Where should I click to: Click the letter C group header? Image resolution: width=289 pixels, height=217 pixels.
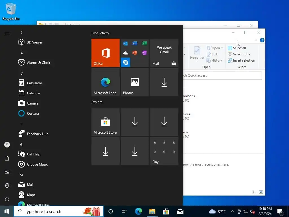pyautogui.click(x=21, y=73)
